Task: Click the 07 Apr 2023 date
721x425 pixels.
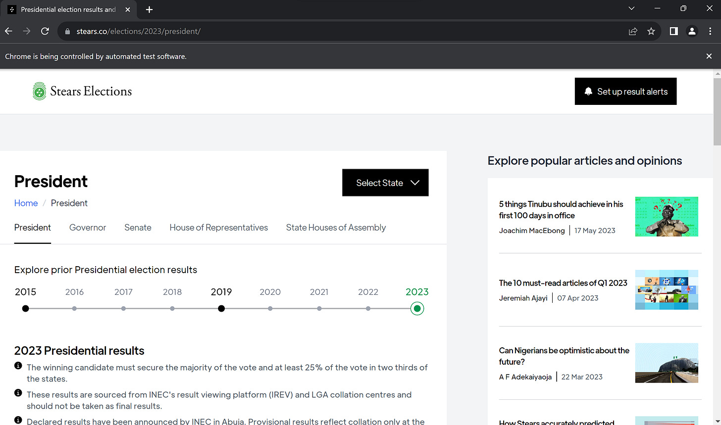Action: (578, 298)
